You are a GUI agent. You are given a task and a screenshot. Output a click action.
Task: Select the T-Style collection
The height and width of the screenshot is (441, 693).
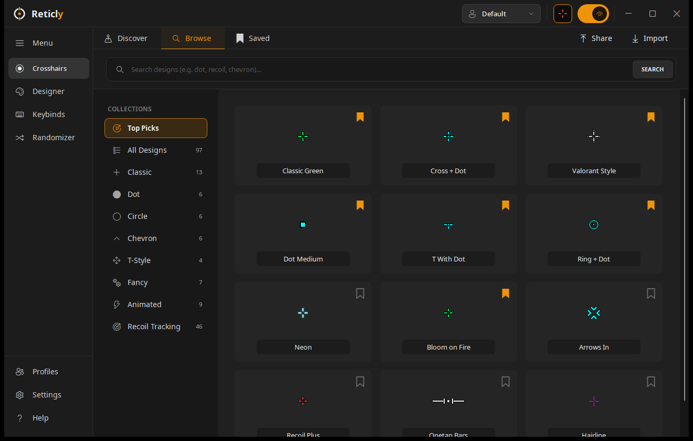156,260
